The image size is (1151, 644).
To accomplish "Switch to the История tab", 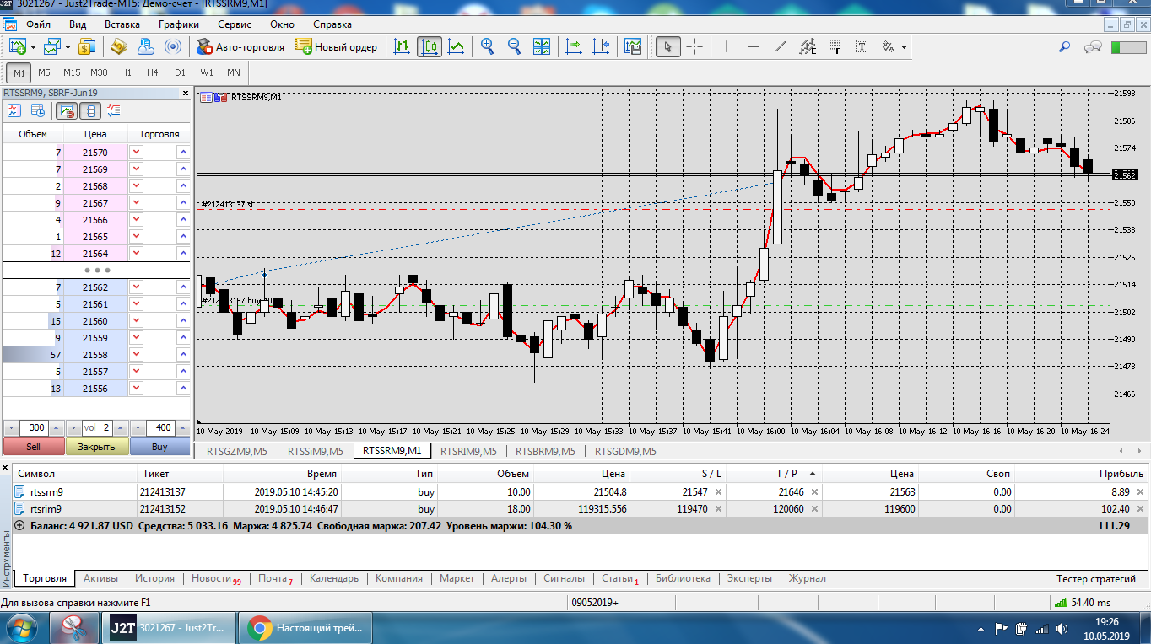I will pos(154,578).
